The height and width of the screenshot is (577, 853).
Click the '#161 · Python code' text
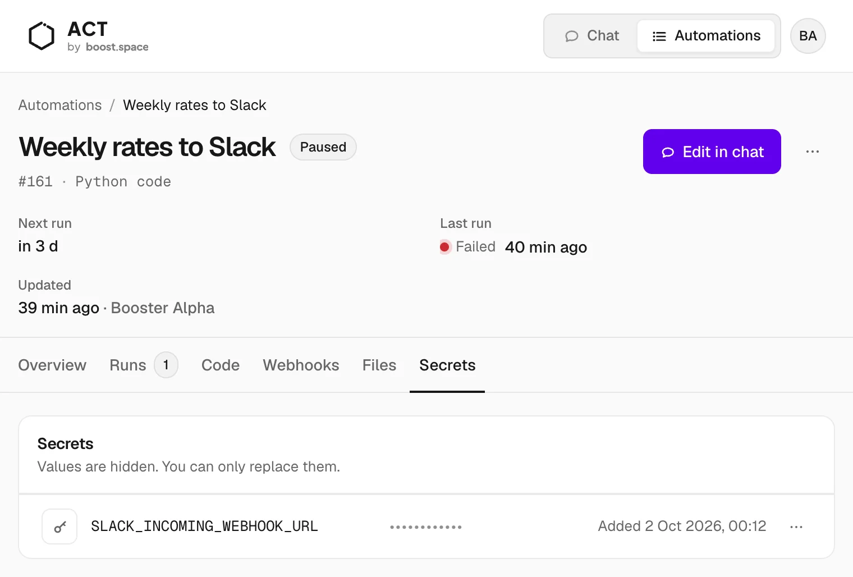tap(95, 181)
